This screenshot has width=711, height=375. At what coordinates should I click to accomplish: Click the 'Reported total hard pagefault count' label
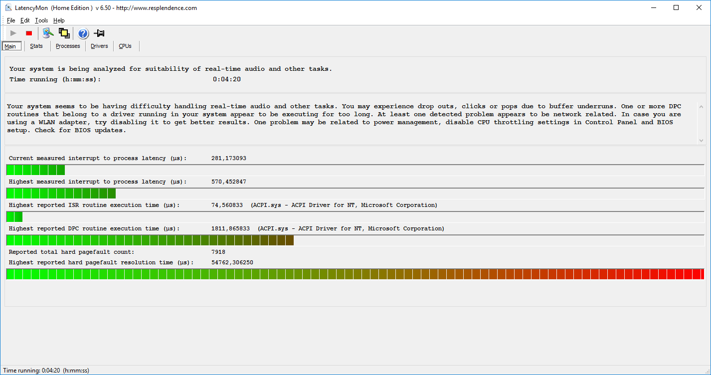pyautogui.click(x=72, y=252)
